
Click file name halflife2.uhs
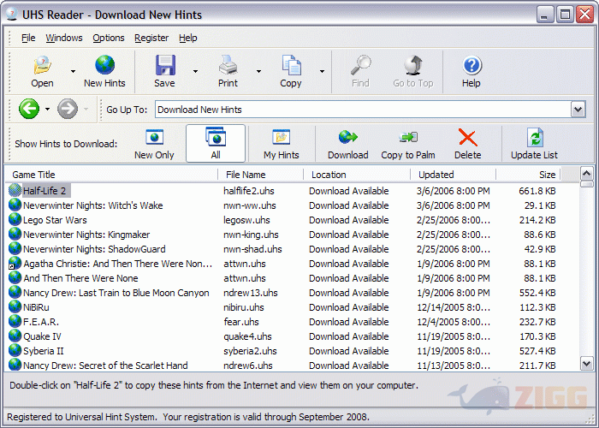249,191
